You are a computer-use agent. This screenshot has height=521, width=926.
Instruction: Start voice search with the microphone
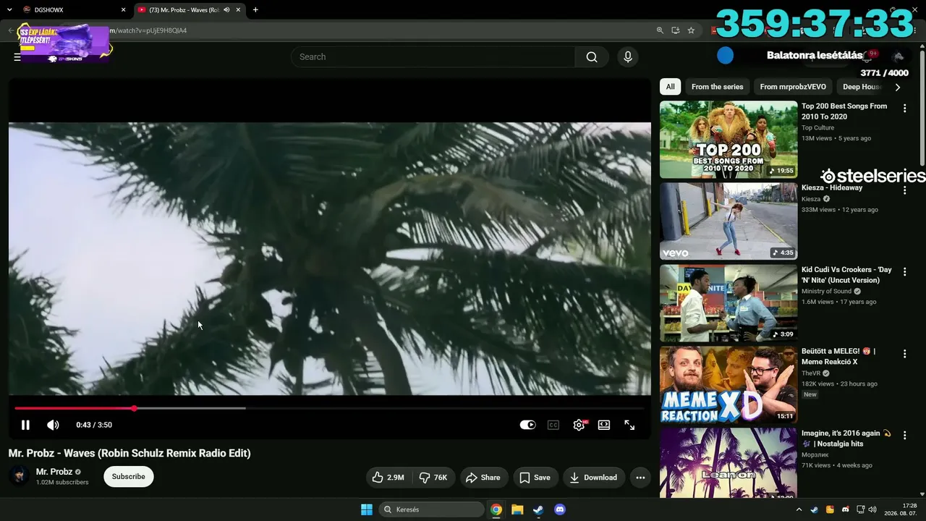pyautogui.click(x=627, y=57)
